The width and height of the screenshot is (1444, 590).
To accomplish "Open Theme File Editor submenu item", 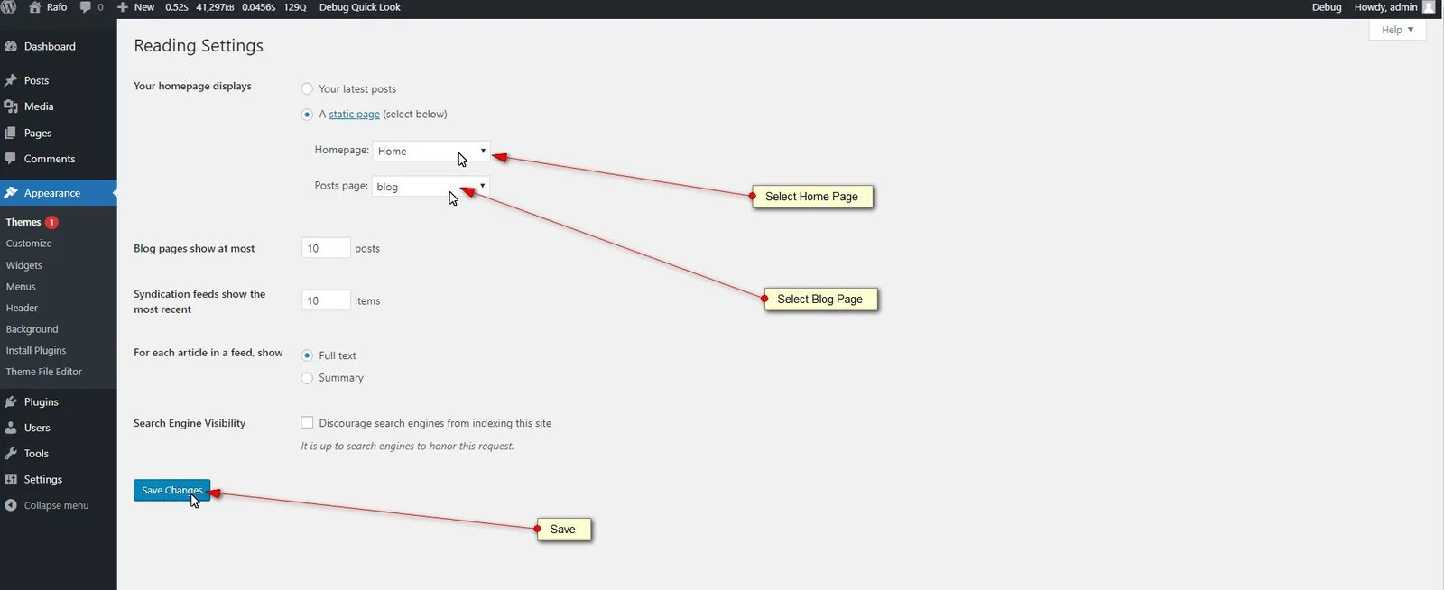I will tap(43, 372).
